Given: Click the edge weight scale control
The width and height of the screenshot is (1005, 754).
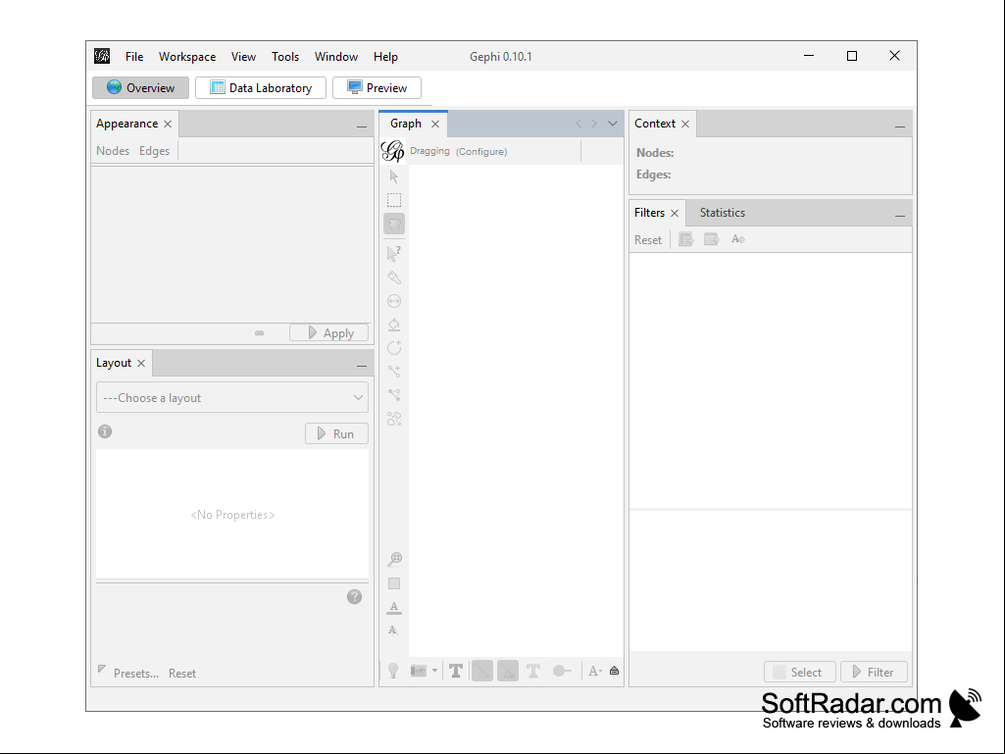Looking at the screenshot, I should [x=562, y=671].
